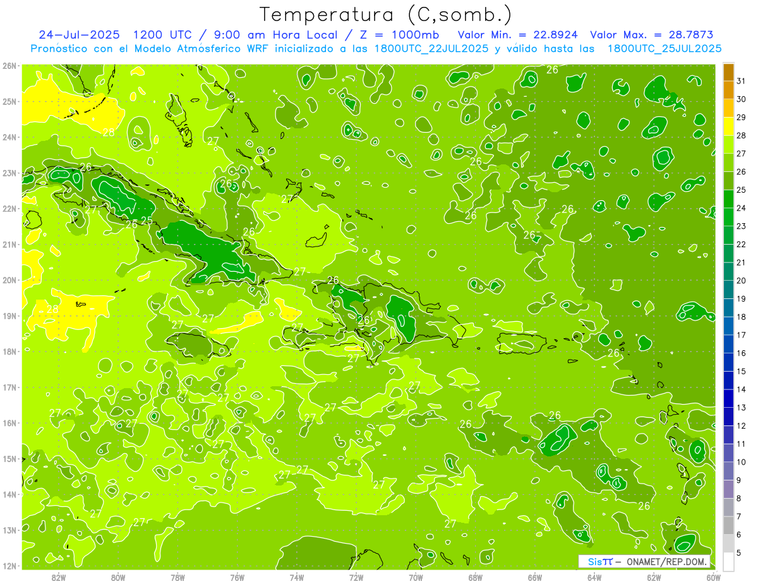Click legend value 16 on color scale
This screenshot has width=758, height=586.
(742, 353)
